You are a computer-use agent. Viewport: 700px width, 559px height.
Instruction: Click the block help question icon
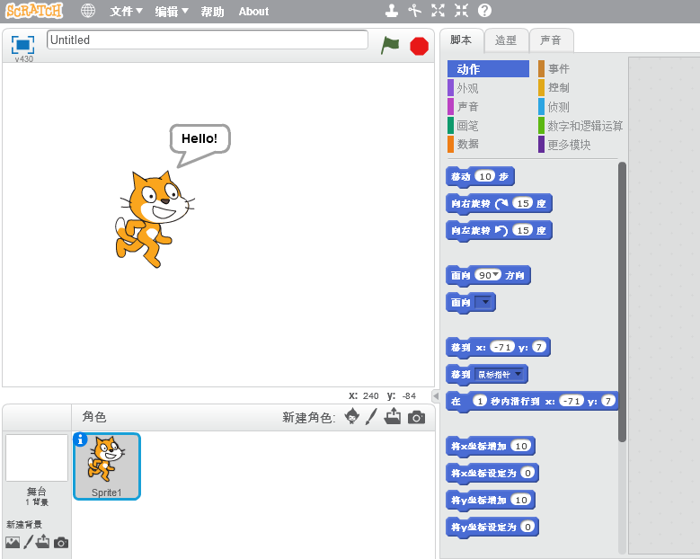tap(484, 11)
